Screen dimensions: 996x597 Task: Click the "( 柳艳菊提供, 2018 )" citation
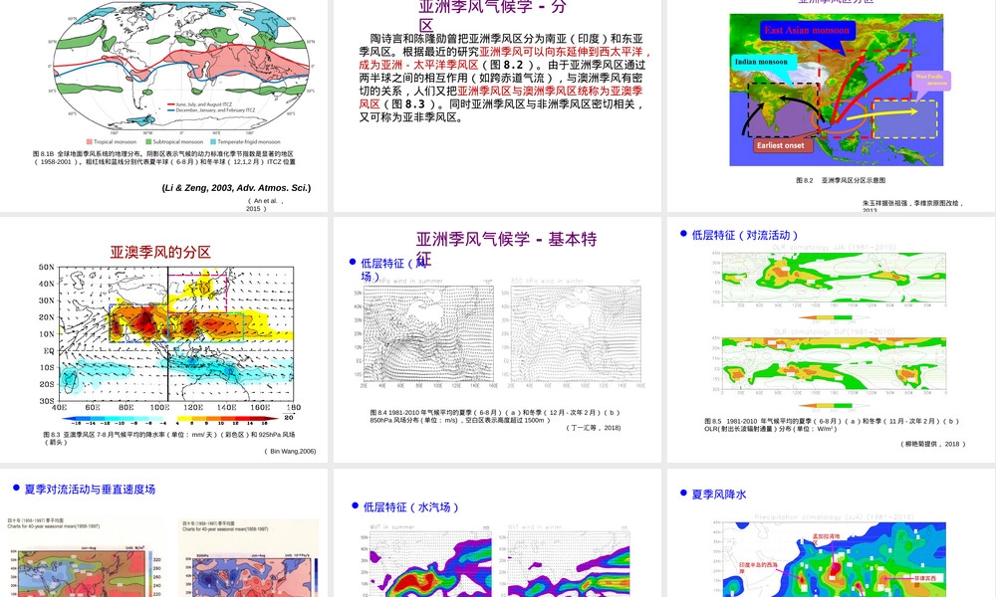click(x=932, y=444)
